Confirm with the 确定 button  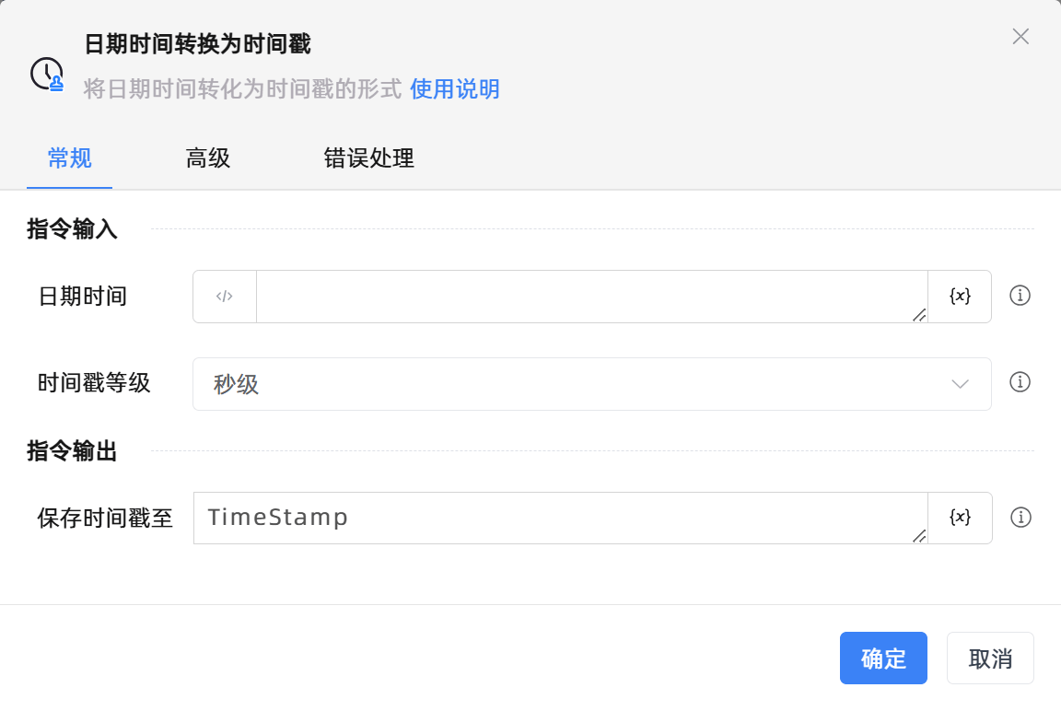pos(882,659)
